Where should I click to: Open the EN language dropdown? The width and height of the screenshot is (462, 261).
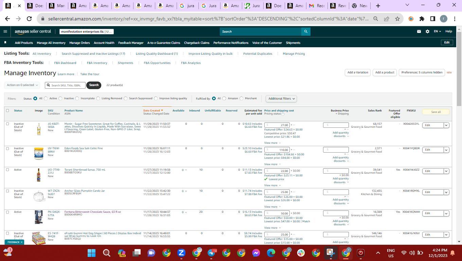tap(437, 32)
